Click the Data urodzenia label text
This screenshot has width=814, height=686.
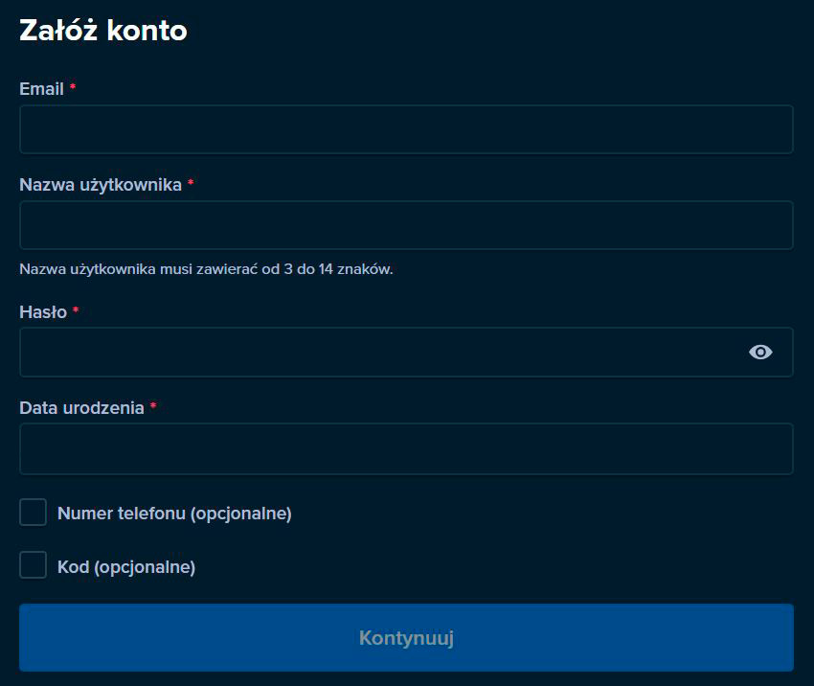coord(82,407)
